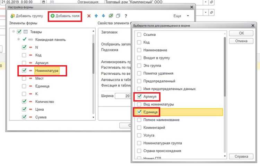Select the Номенклатура tree row

47,71
